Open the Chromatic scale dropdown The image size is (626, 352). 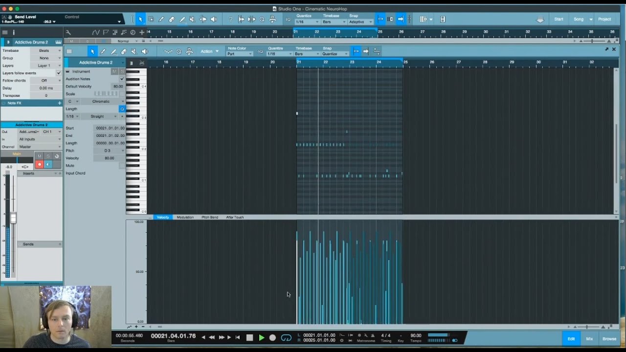[104, 101]
